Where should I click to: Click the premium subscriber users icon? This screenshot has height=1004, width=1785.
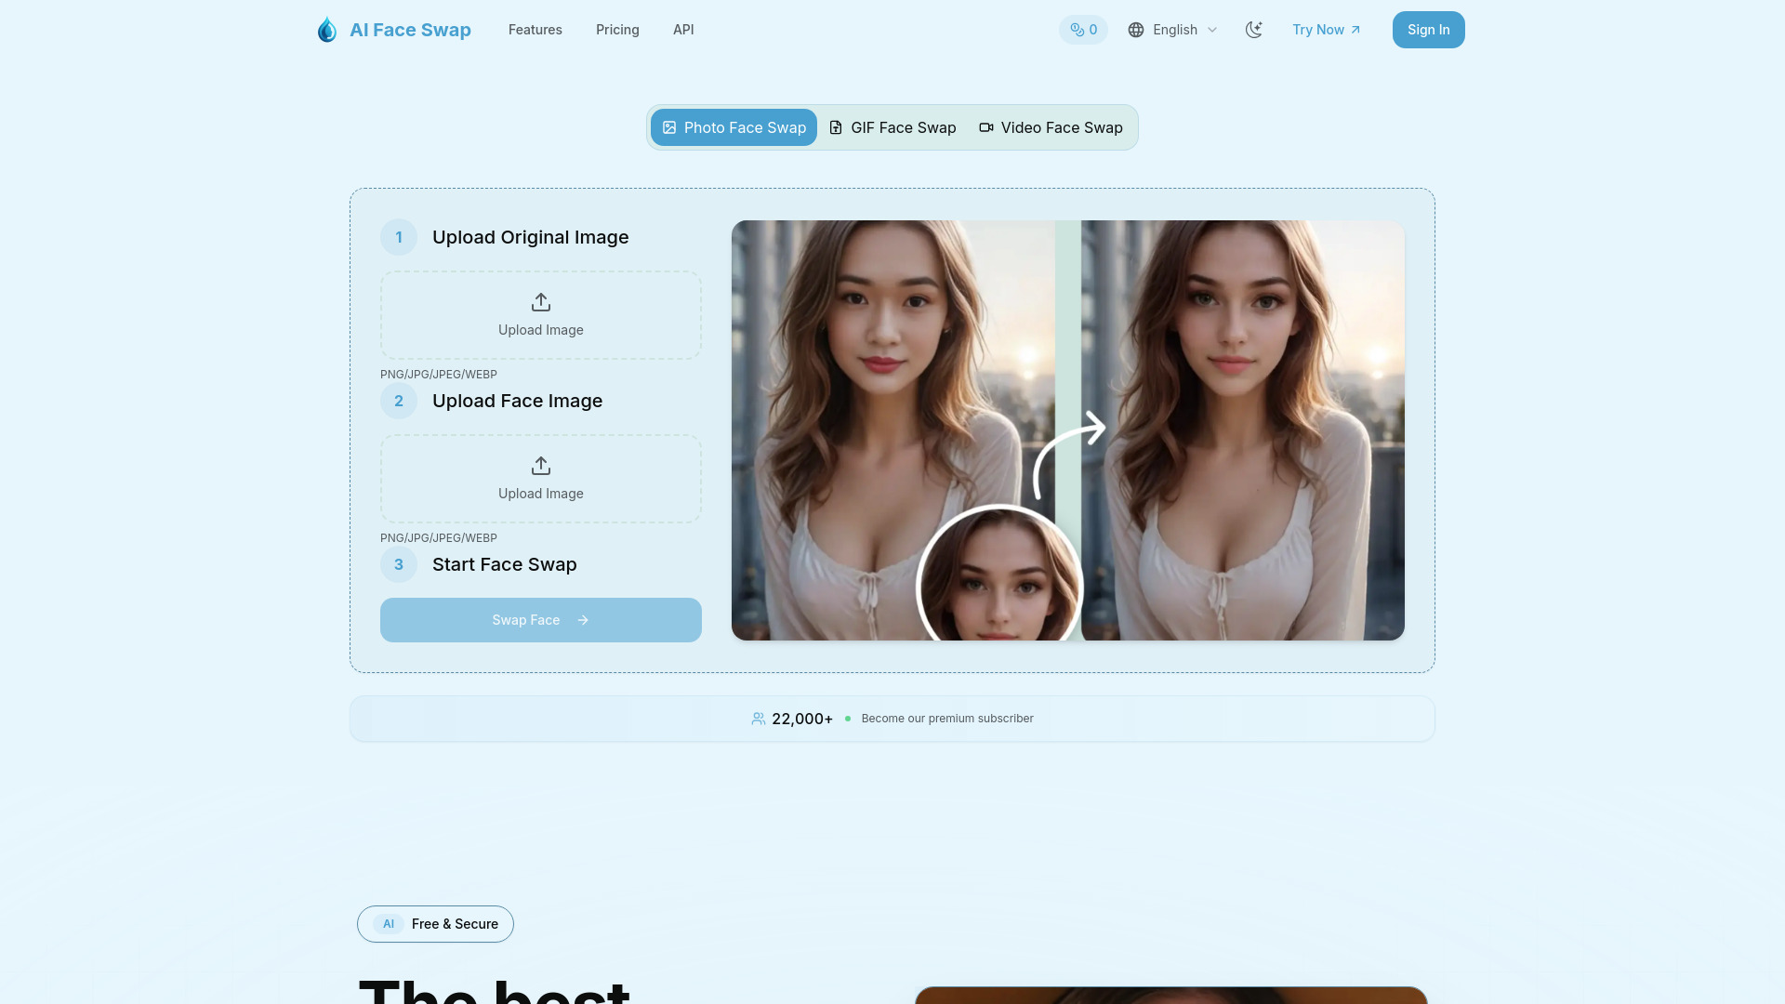759,719
